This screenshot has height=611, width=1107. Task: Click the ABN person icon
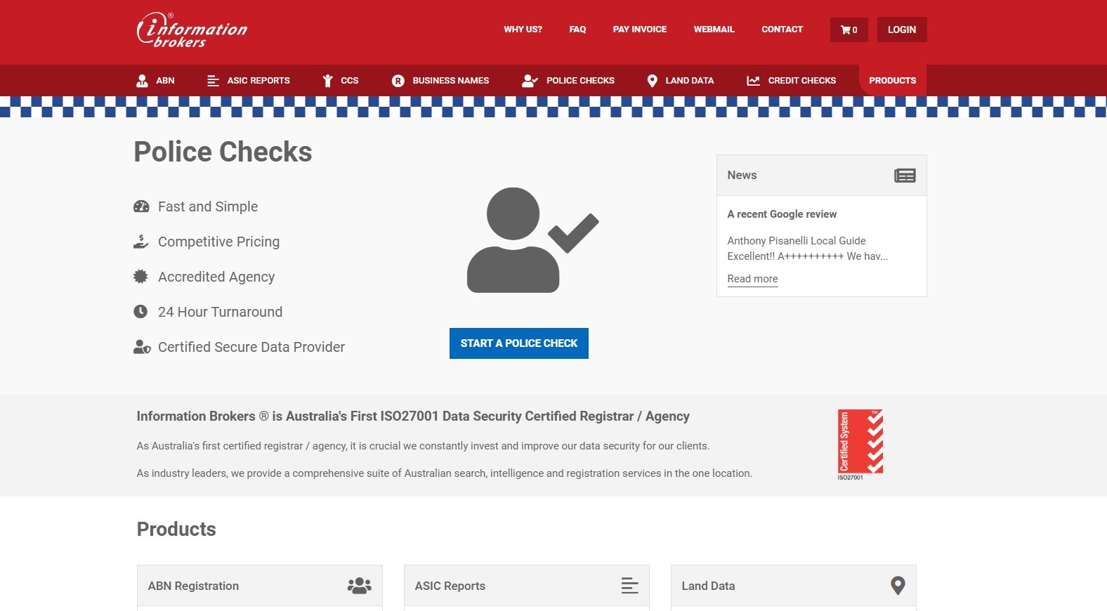point(142,81)
